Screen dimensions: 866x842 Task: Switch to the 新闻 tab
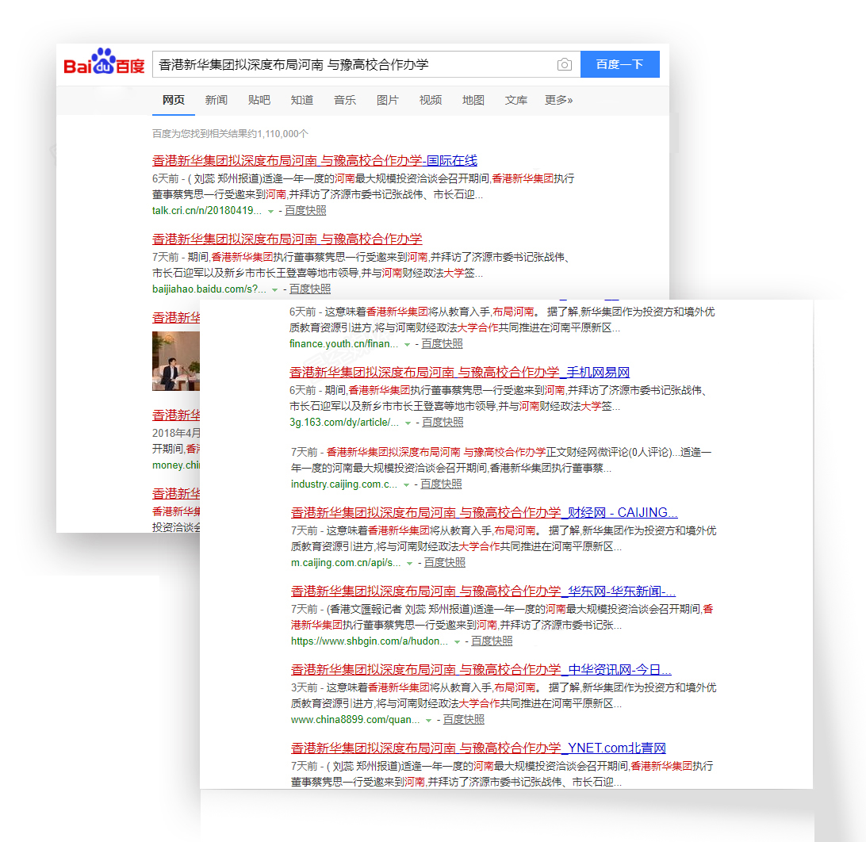[216, 100]
